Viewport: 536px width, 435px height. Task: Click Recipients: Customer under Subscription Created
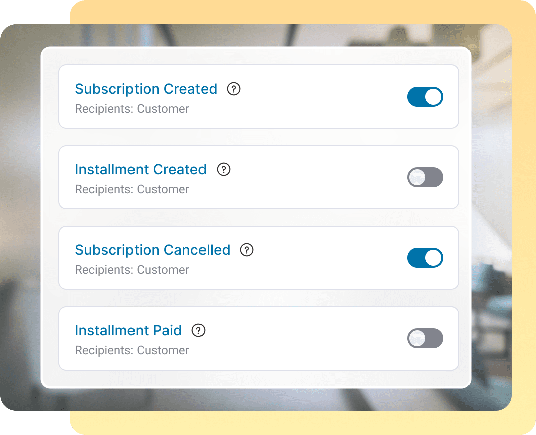tap(132, 109)
